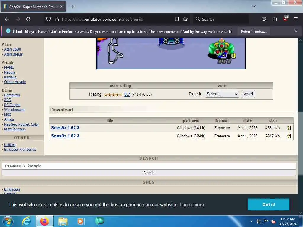303x227 pixels.
Task: Click the Google enhanced search field
Action: (x=149, y=166)
